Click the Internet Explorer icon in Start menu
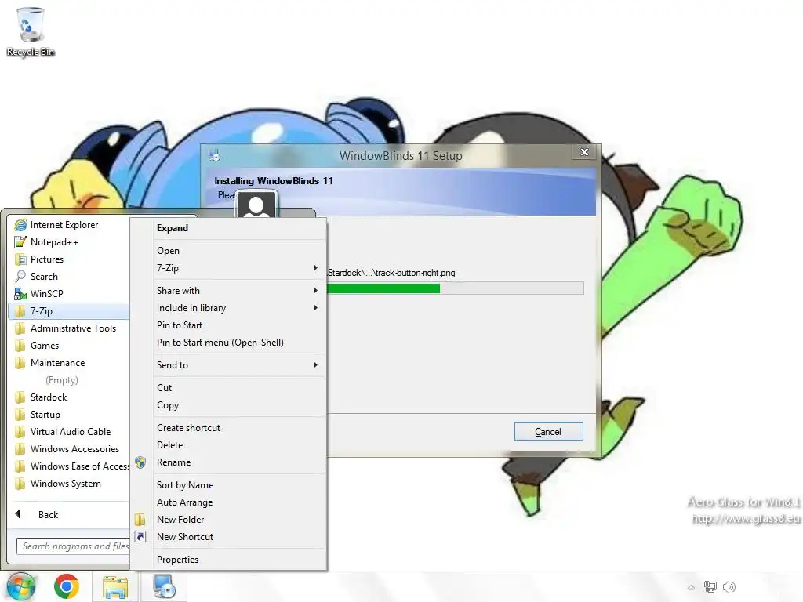The height and width of the screenshot is (602, 803). (x=20, y=225)
